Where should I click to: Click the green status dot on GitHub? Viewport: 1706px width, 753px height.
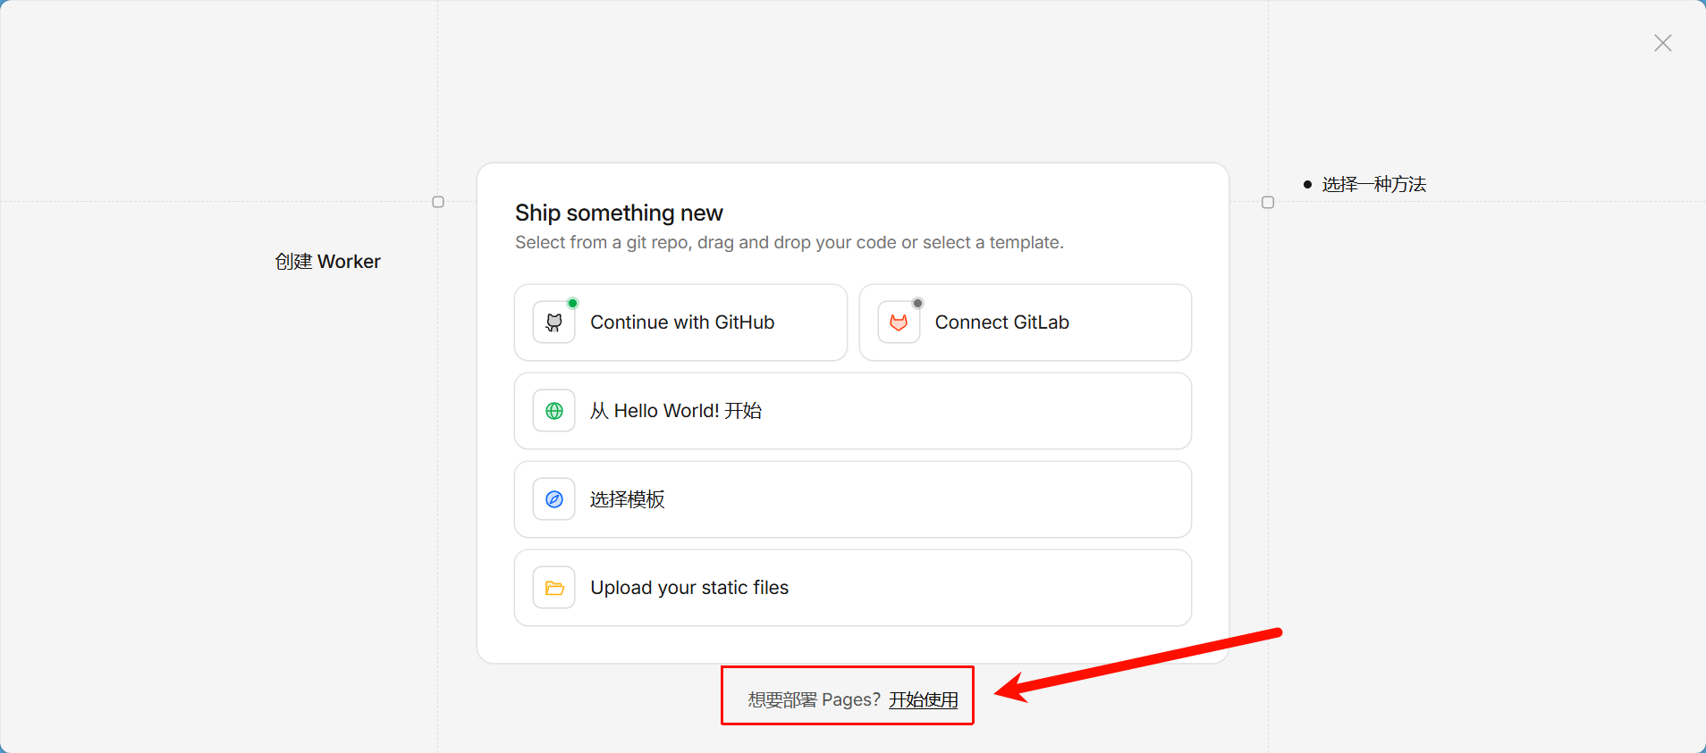point(573,304)
